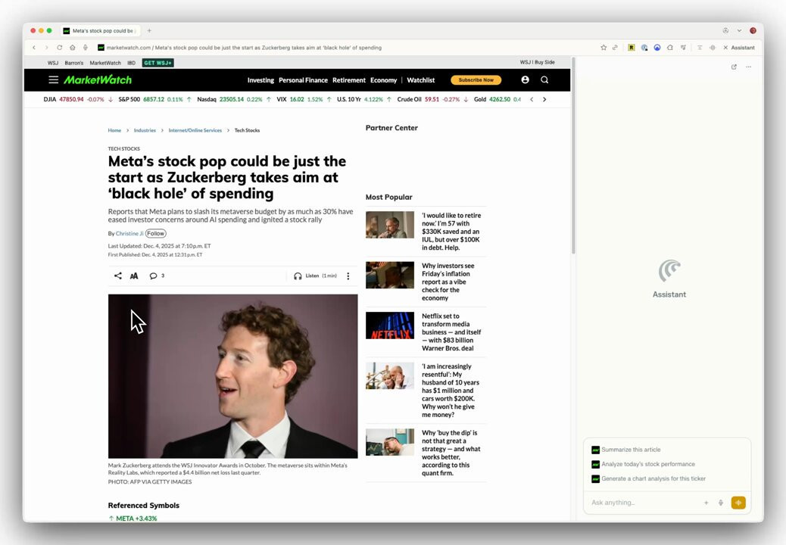Go to the Home breadcrumb

coord(114,130)
